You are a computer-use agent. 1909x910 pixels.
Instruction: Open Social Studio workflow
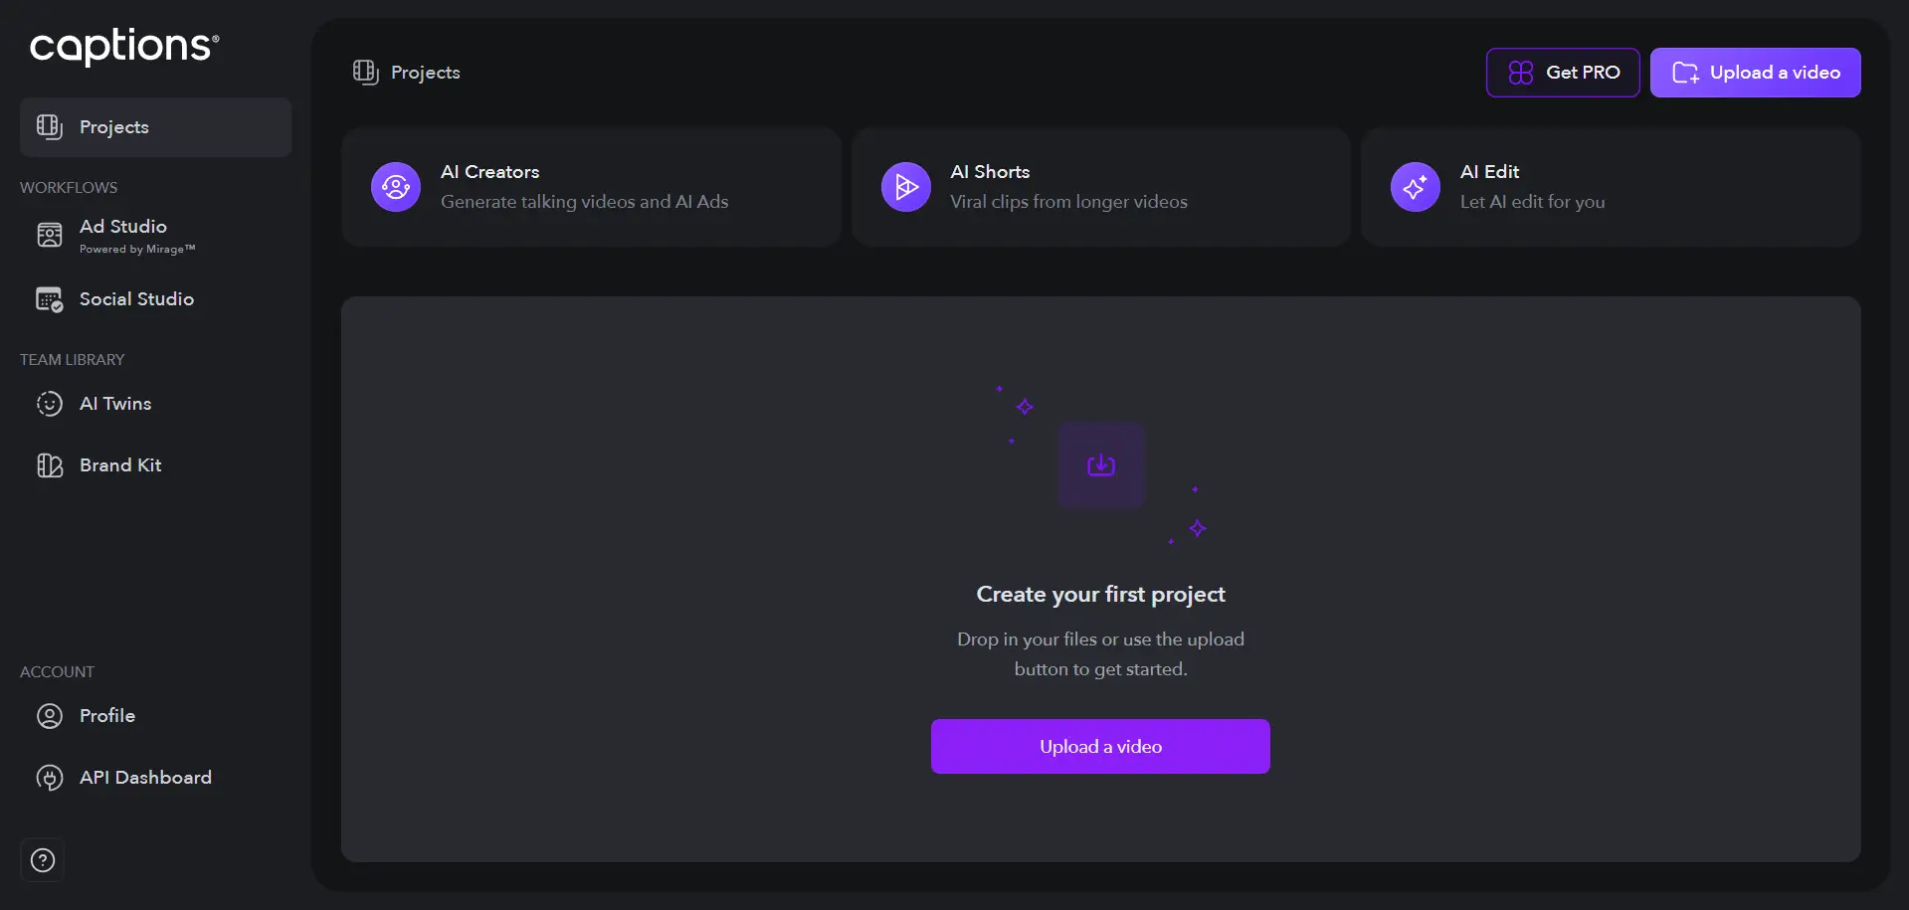coord(136,298)
